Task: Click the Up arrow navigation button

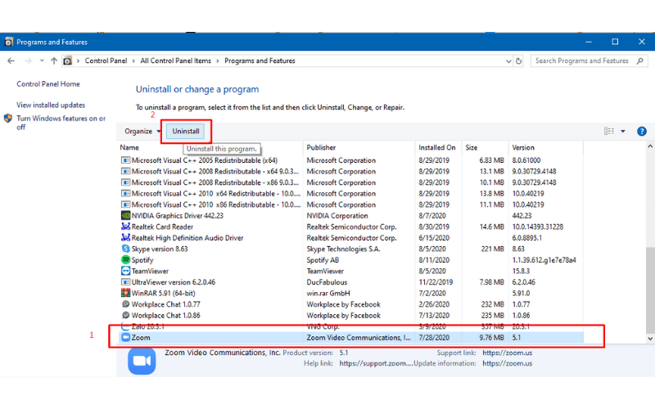Action: (x=54, y=61)
